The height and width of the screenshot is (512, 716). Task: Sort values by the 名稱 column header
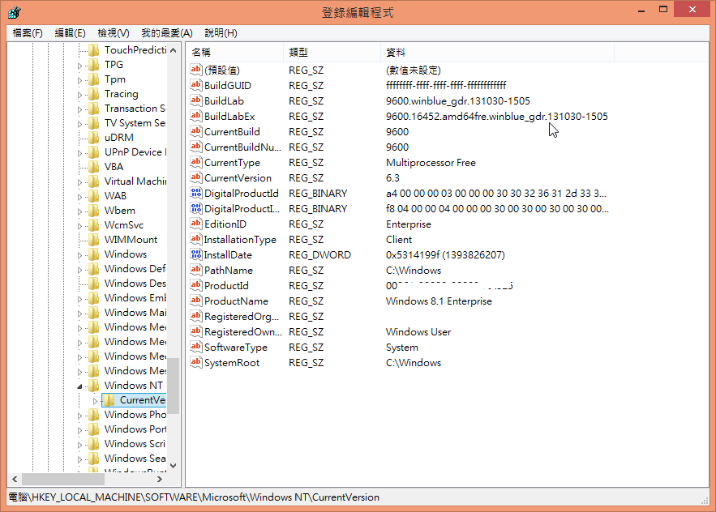tap(234, 52)
